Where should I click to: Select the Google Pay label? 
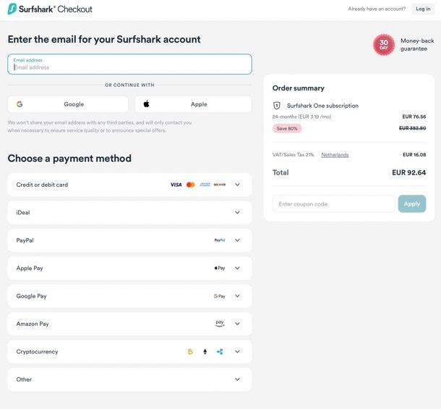tap(32, 296)
